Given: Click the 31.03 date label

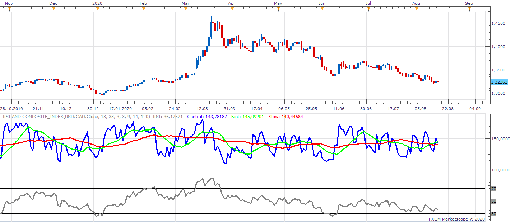Looking at the screenshot, I should click(x=229, y=108).
